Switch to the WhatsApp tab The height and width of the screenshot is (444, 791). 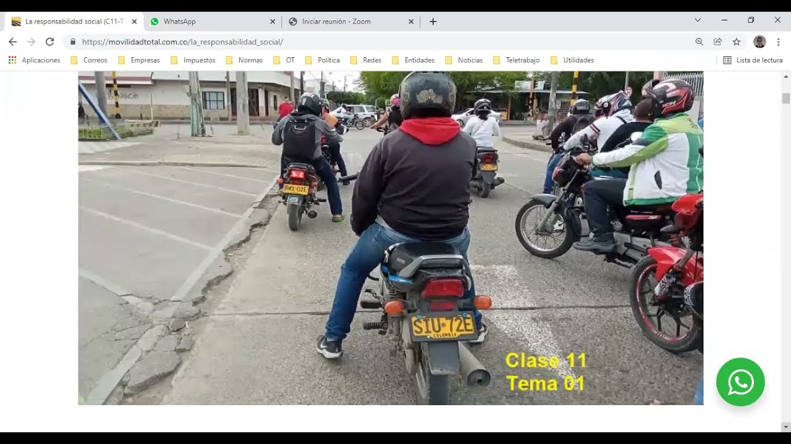pyautogui.click(x=213, y=22)
